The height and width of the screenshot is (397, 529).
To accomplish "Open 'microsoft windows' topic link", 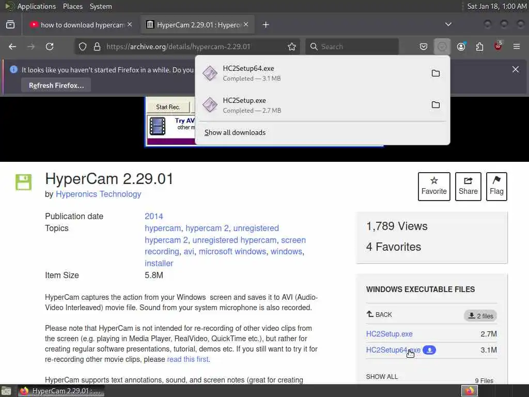I will pos(232,252).
